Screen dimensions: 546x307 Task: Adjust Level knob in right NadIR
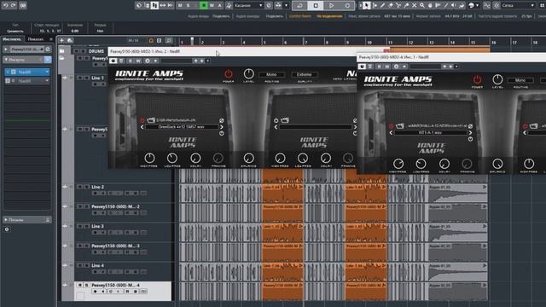(497, 79)
